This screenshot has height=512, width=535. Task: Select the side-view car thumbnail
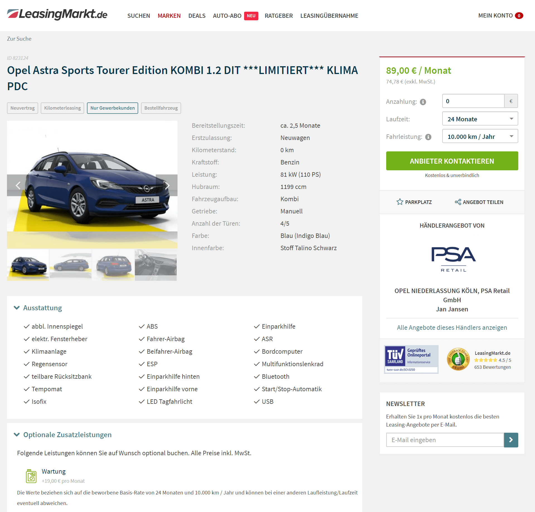(70, 265)
